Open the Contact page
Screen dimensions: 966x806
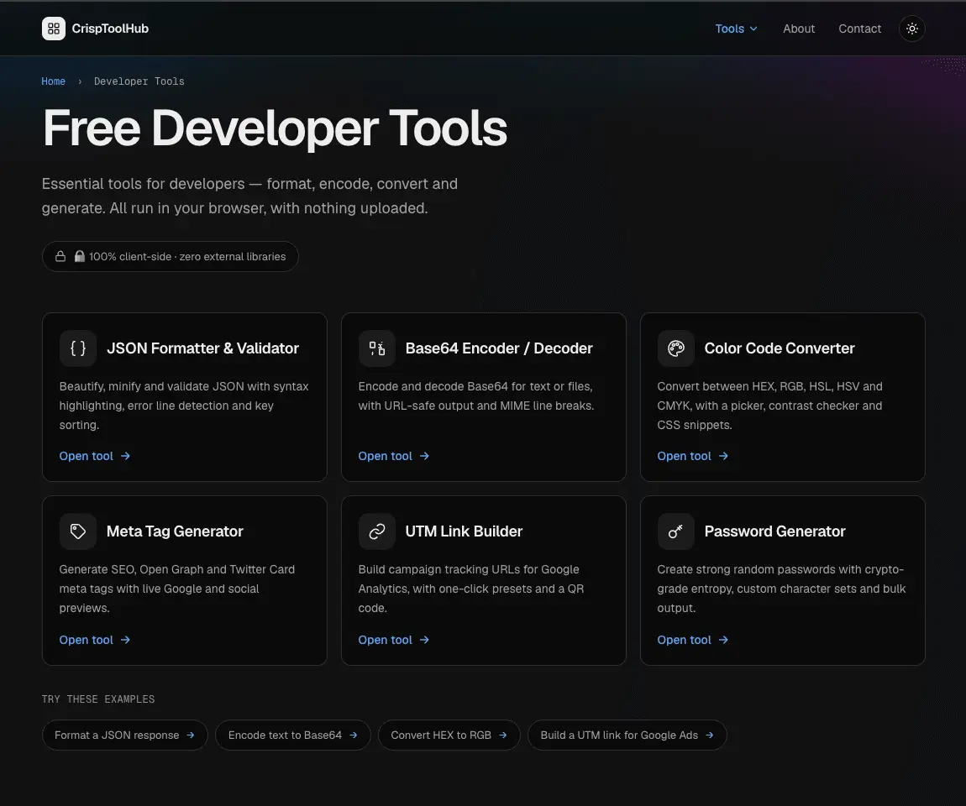[859, 29]
